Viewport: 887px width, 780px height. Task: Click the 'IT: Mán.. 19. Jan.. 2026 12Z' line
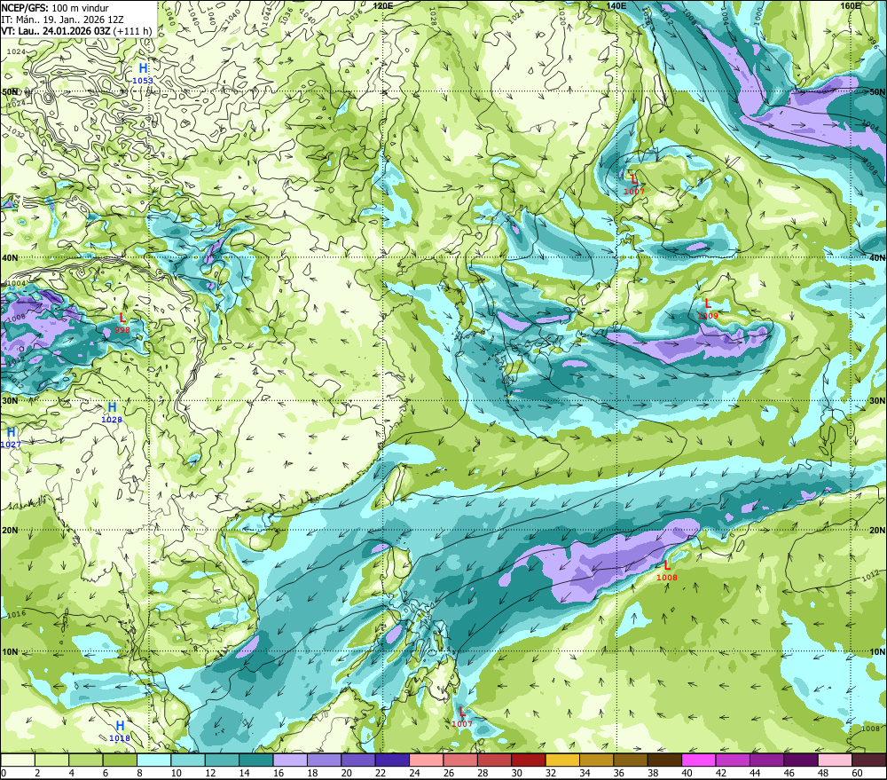62,20
